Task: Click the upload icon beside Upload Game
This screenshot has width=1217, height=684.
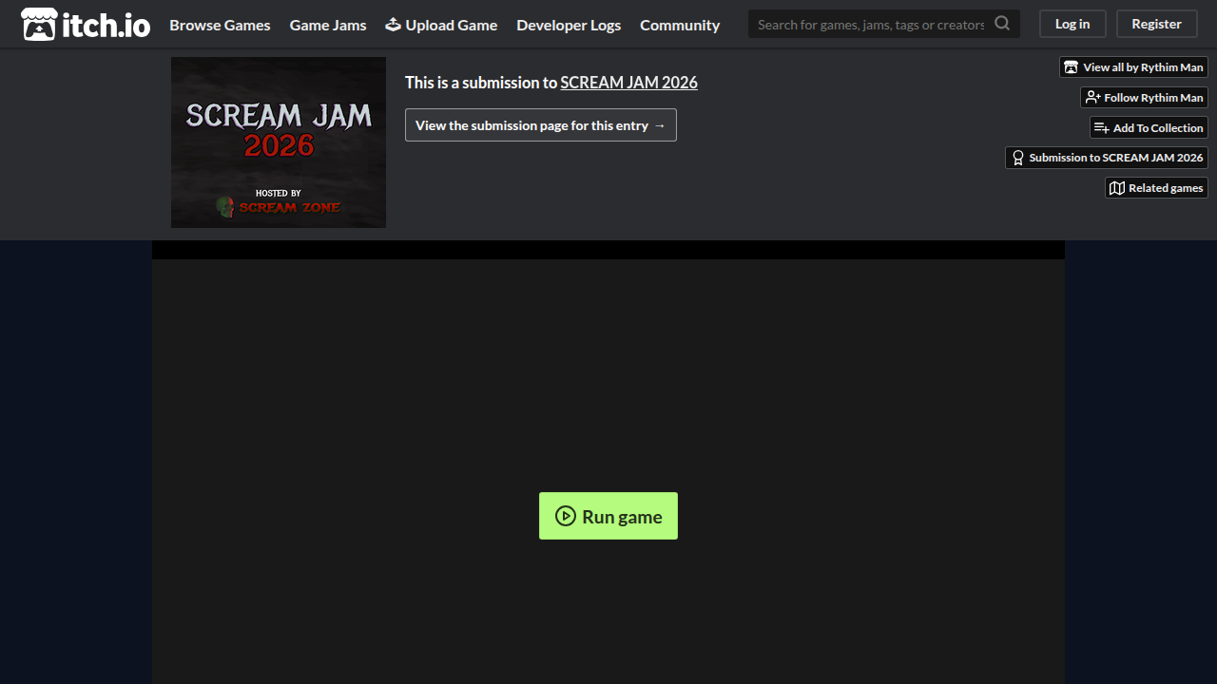Action: click(x=394, y=24)
